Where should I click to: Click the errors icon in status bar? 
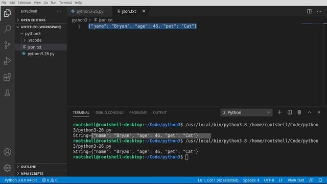click(x=44, y=180)
